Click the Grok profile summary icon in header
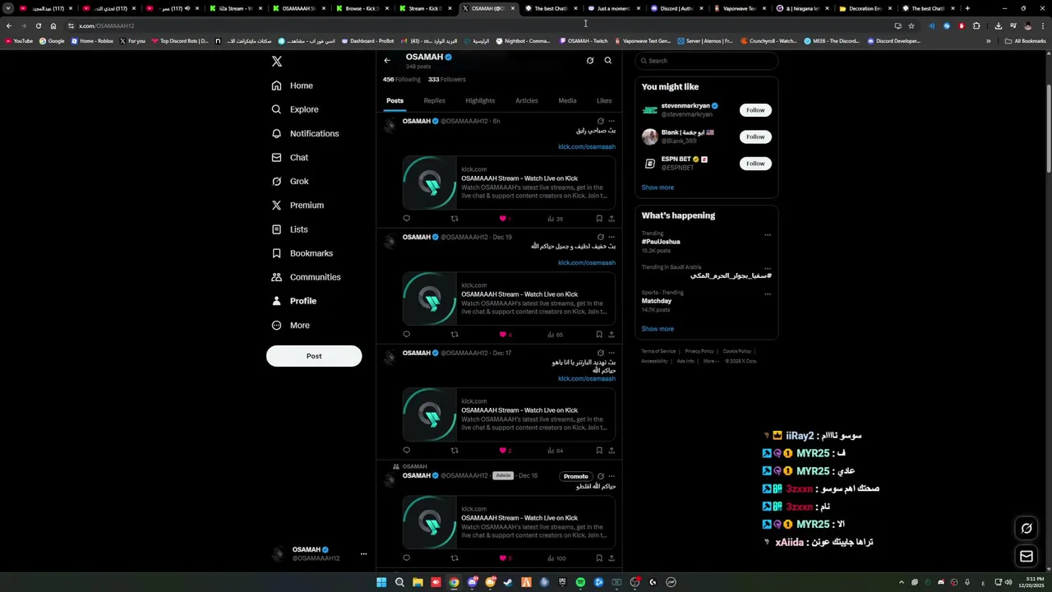This screenshot has width=1052, height=592. coord(590,60)
